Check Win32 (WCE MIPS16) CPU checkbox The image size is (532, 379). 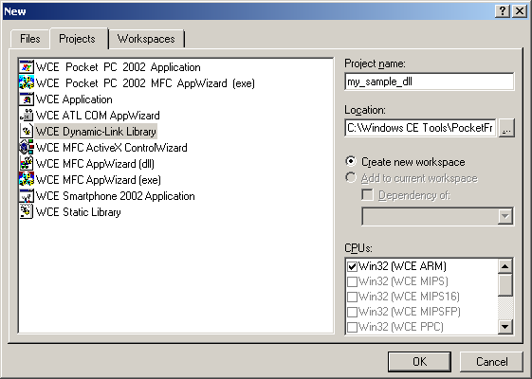[352, 297]
